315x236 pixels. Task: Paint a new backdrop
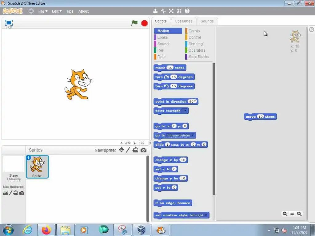[x=11, y=193]
